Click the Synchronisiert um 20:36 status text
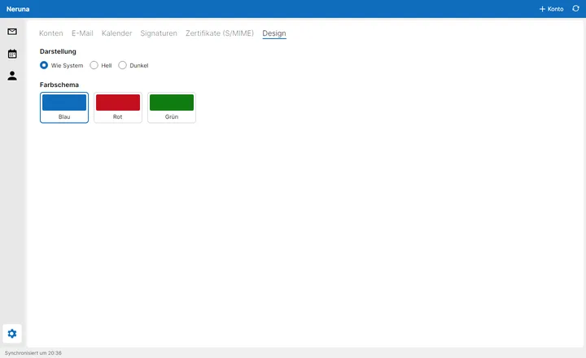Viewport: 586px width, 358px height. pos(33,353)
